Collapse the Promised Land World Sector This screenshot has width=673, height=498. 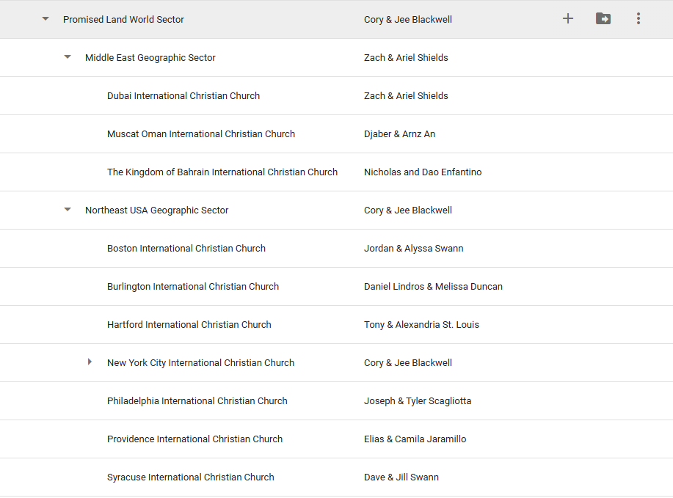(x=46, y=19)
